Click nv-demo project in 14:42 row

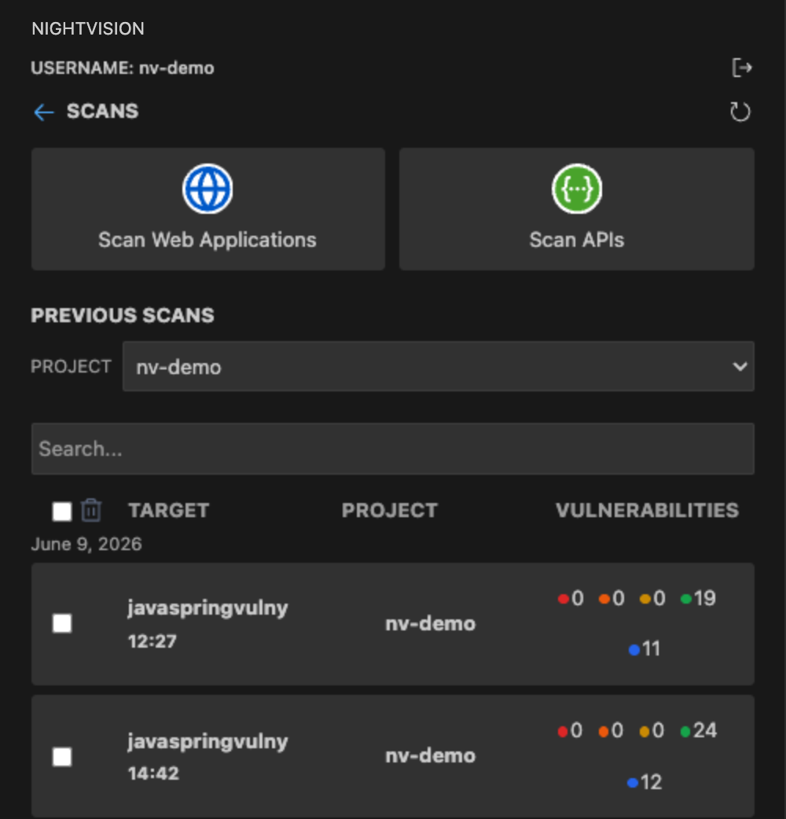point(431,756)
